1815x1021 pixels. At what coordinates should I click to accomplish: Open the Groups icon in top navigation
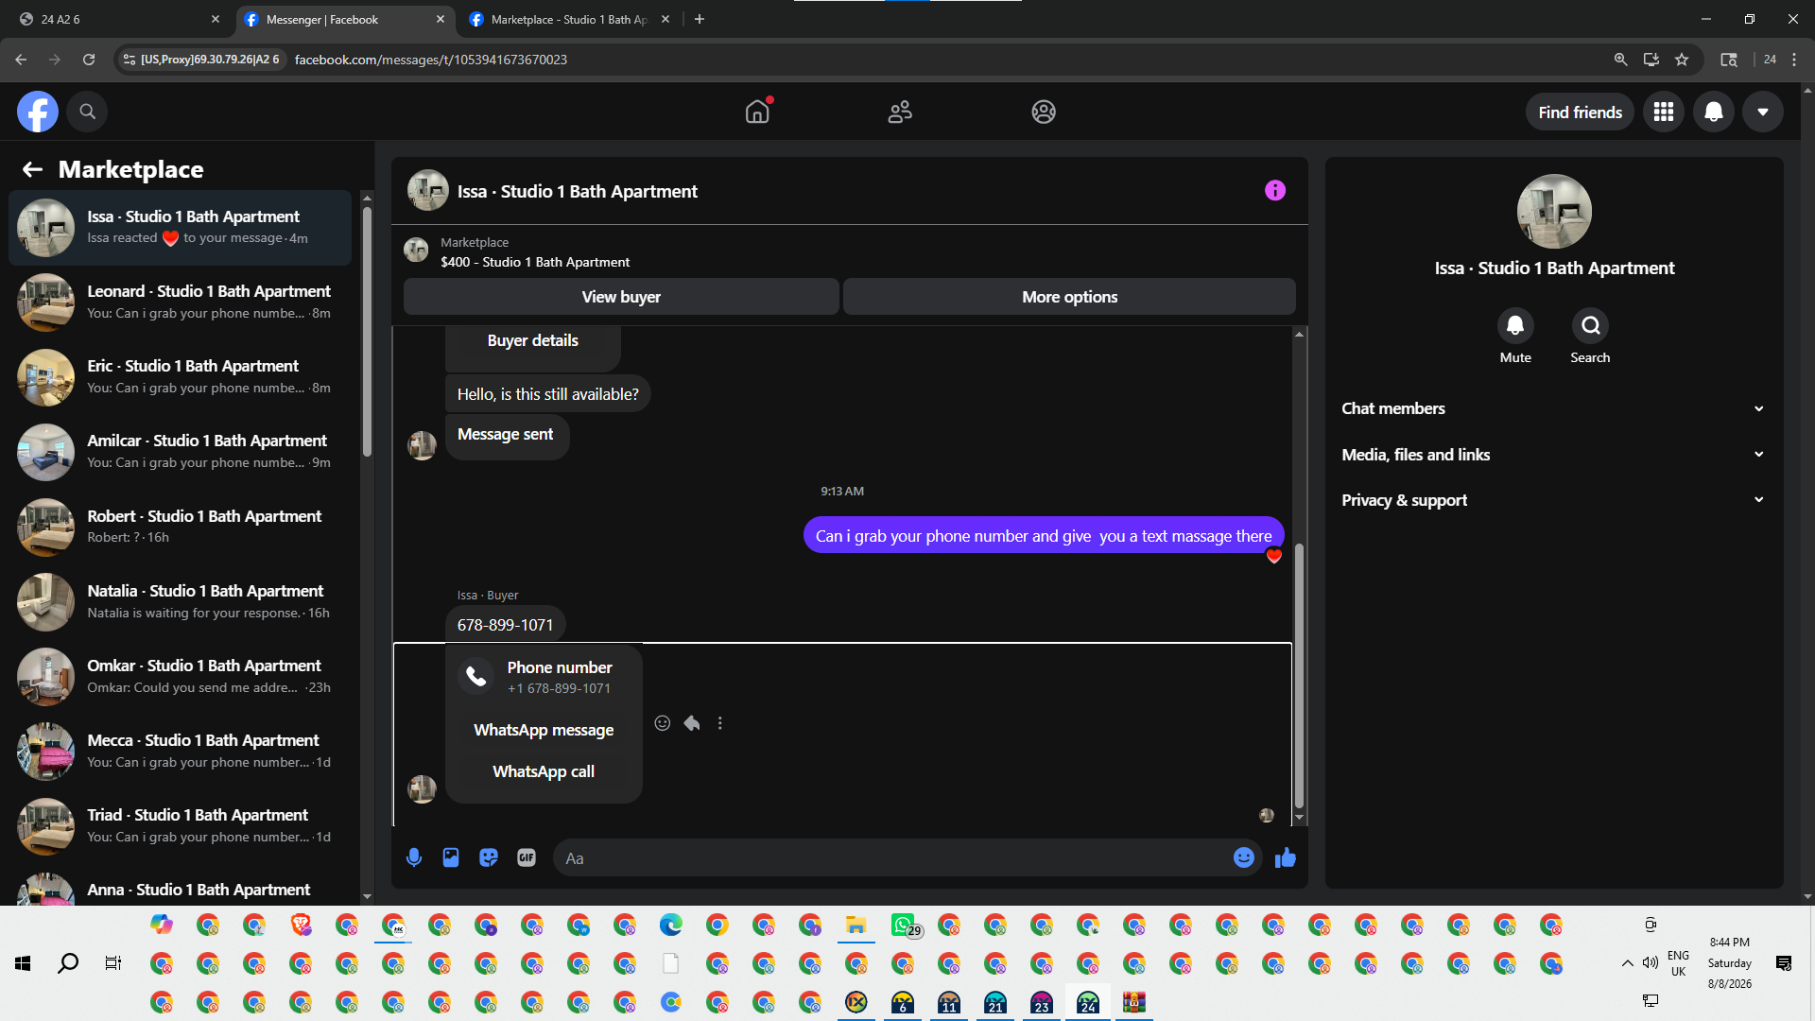tap(1044, 112)
